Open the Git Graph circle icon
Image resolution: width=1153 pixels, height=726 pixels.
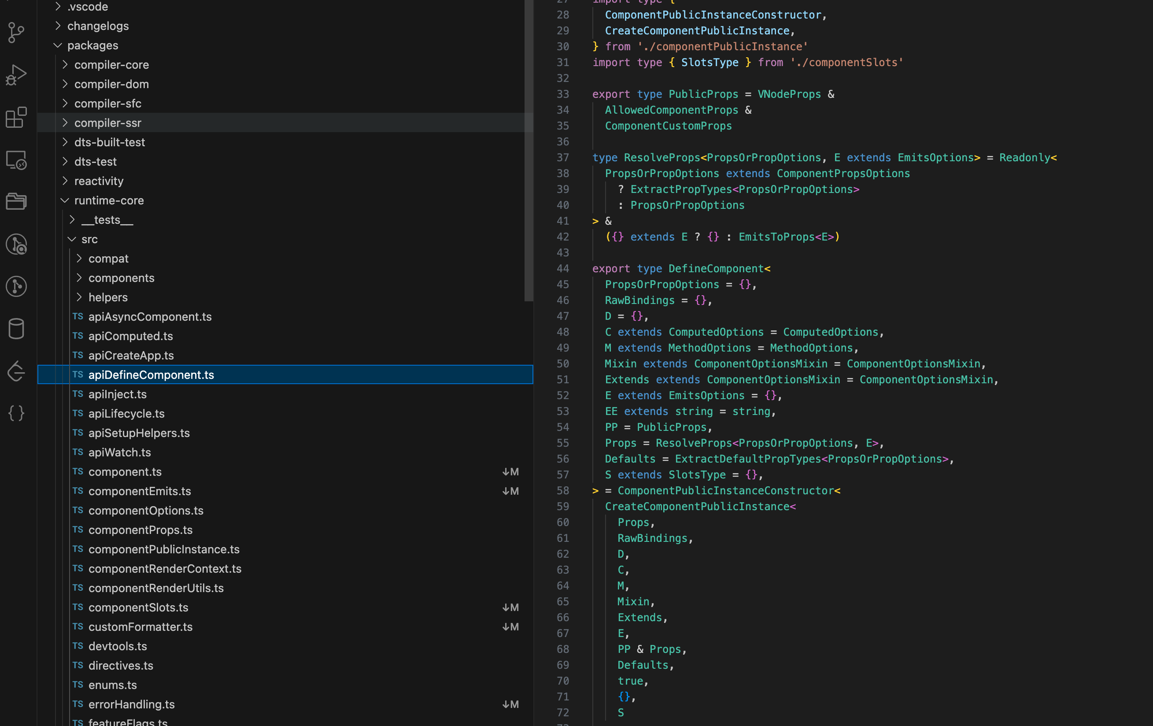click(x=17, y=286)
